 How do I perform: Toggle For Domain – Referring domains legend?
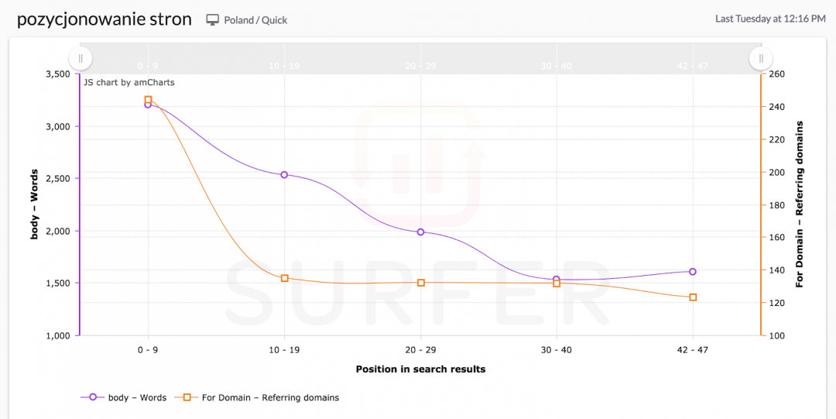point(270,397)
